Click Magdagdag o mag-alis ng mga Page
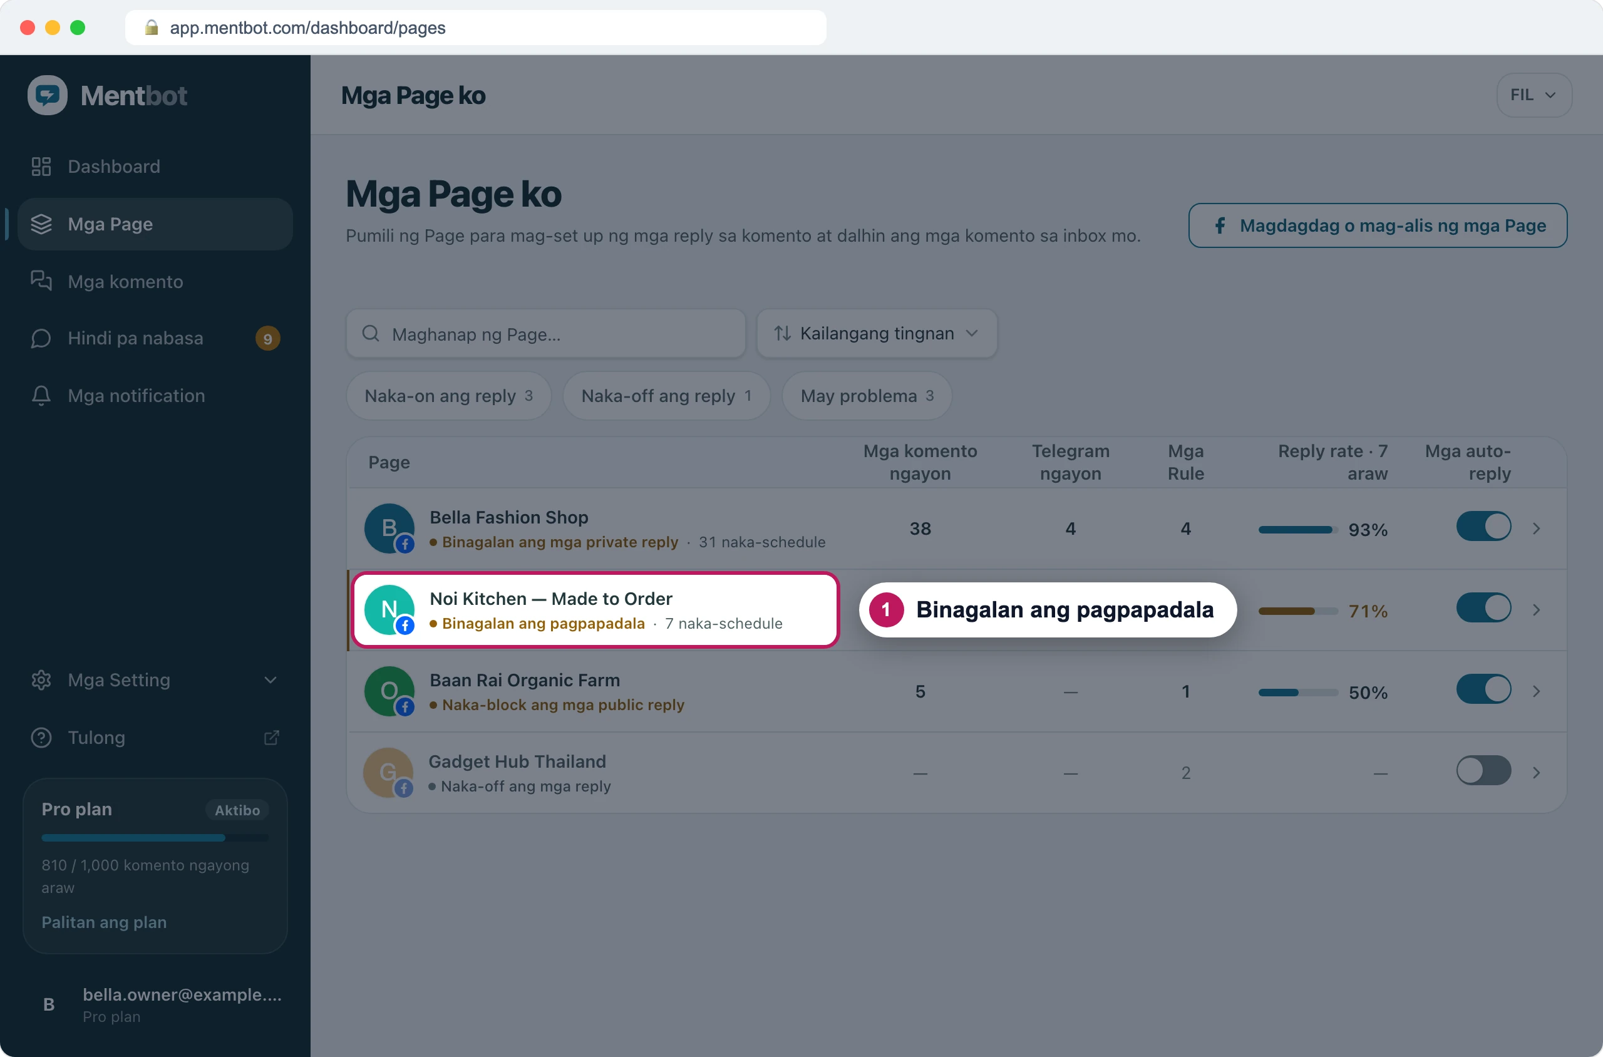1603x1057 pixels. tap(1377, 225)
